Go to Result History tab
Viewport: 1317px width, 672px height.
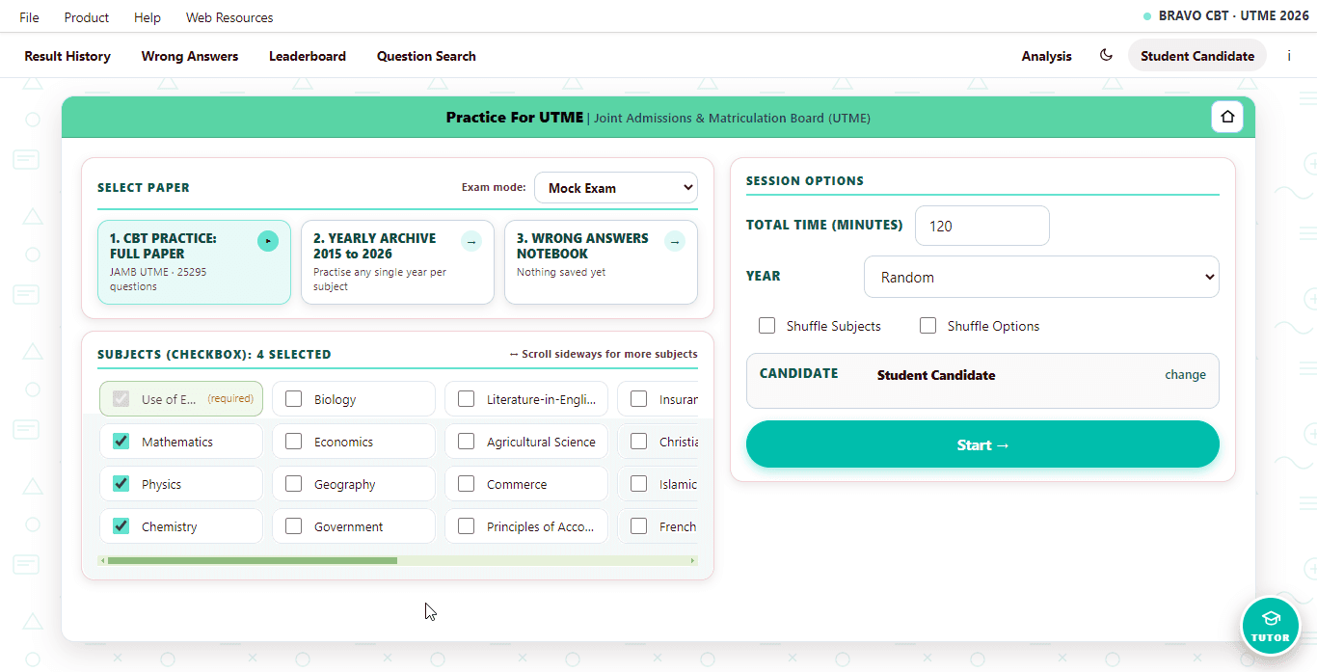67,56
